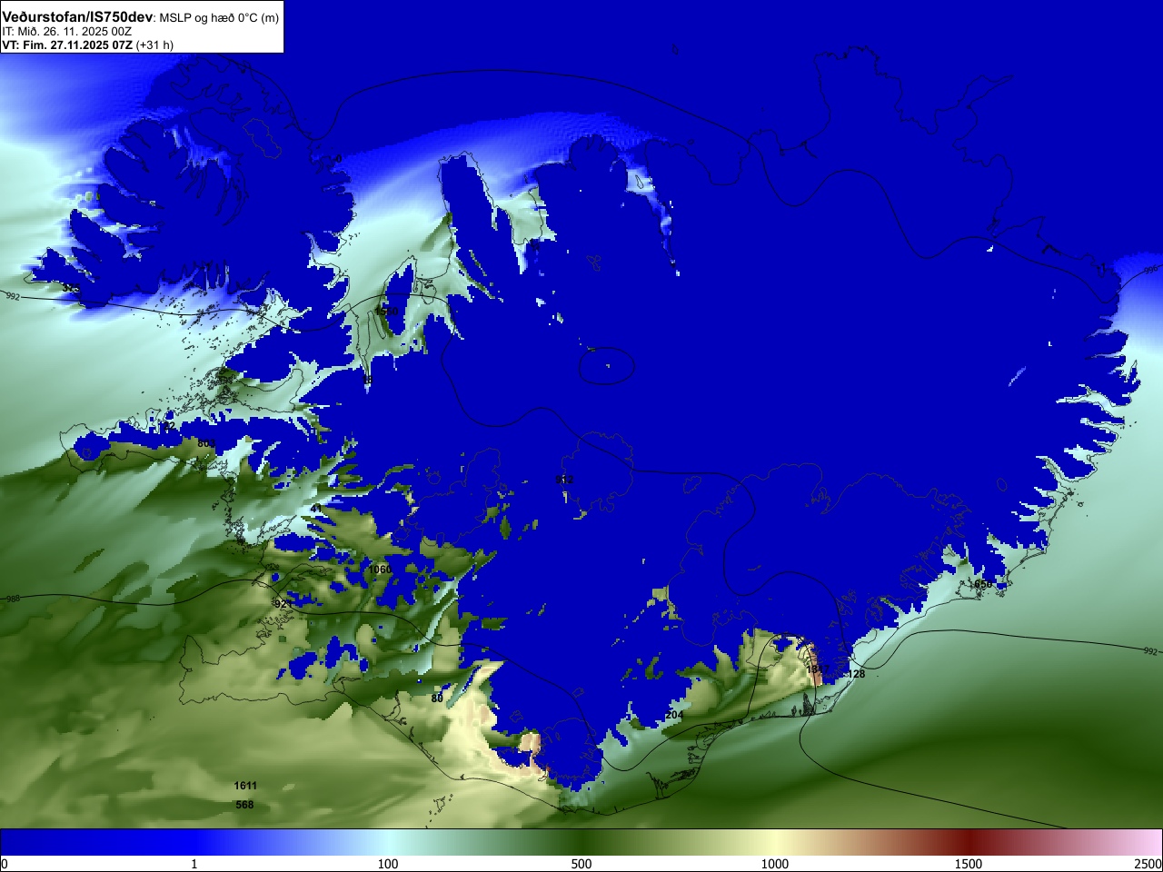Click the '2500' tick on the color scale
The width and height of the screenshot is (1163, 872).
point(1148,864)
